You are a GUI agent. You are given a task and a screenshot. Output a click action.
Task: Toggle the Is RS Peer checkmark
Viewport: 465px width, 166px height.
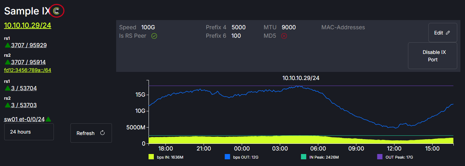pos(154,36)
